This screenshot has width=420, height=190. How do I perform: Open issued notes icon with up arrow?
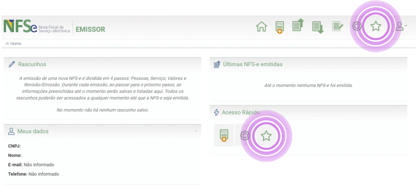(298, 26)
